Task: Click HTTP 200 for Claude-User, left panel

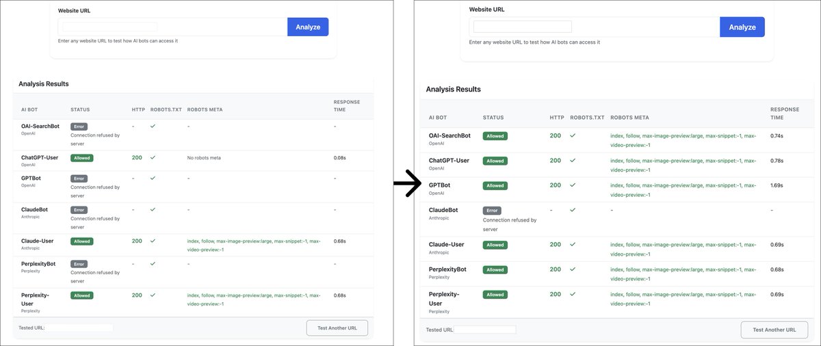Action: click(137, 241)
